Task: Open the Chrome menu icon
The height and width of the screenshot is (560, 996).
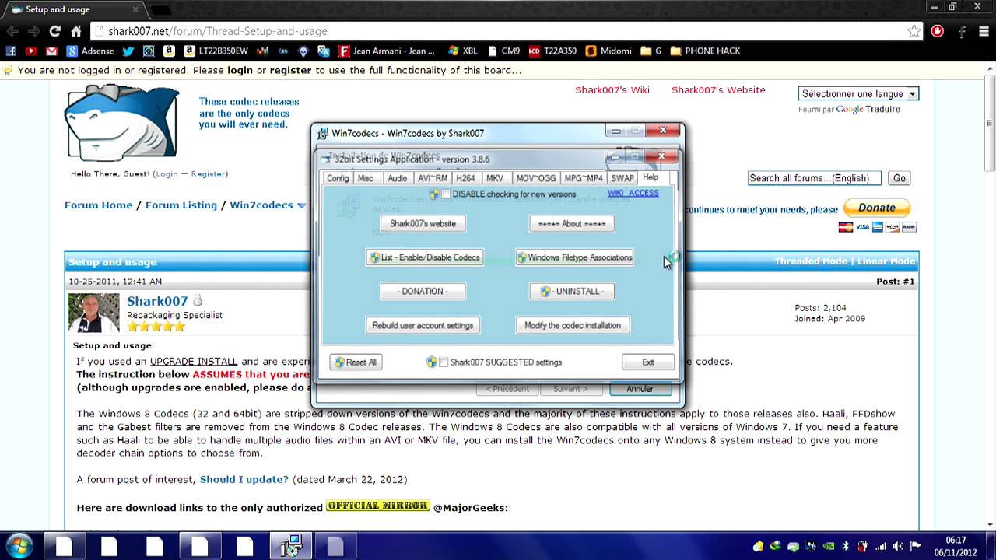Action: 983,31
